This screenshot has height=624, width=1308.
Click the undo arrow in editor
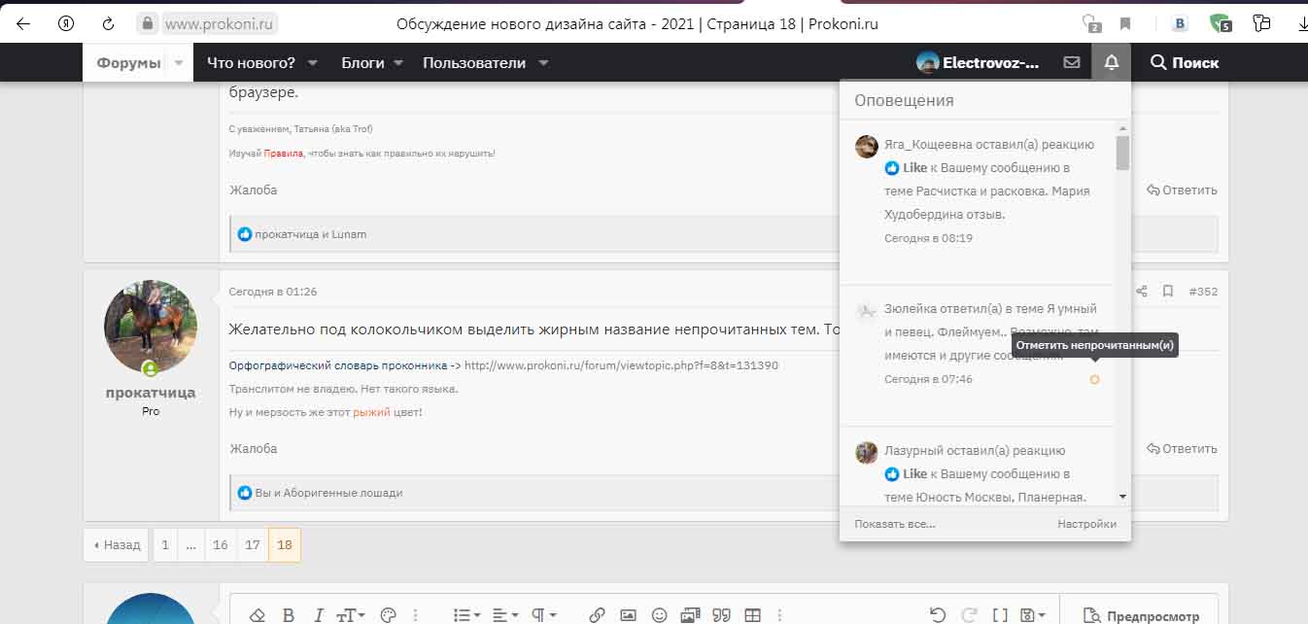(x=937, y=615)
